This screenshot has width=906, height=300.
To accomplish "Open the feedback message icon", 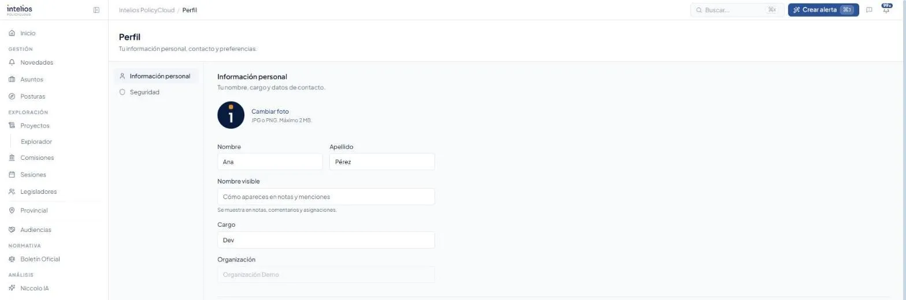I will coord(869,10).
